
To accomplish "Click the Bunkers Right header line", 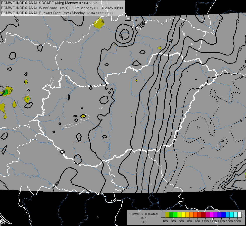I will point(58,13).
